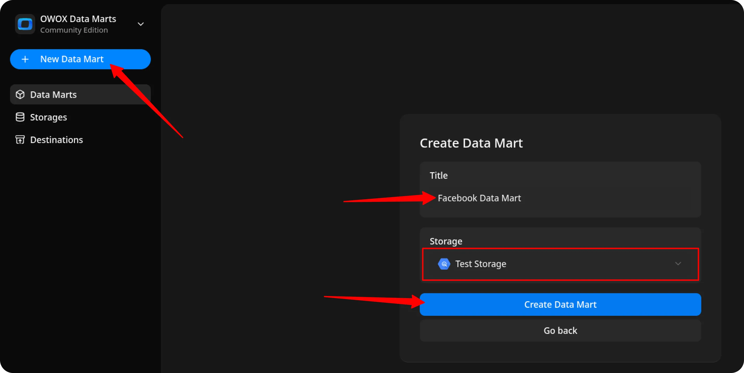Click the Go back button

point(560,330)
